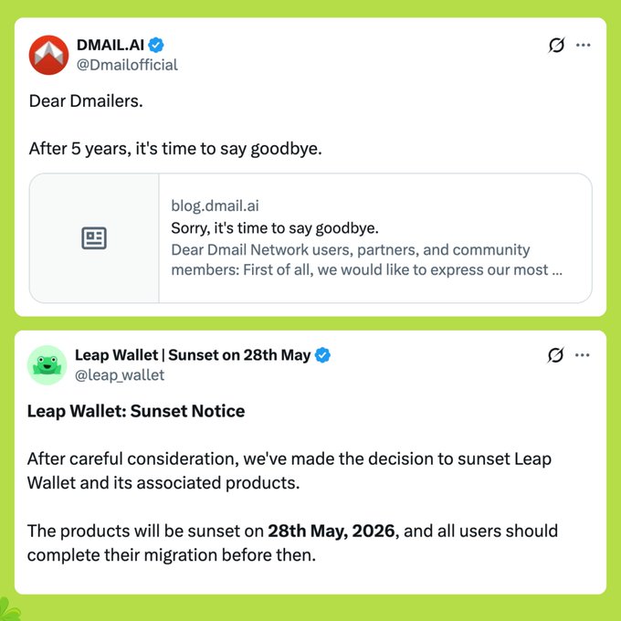Visit the @Dmailofficial handle
This screenshot has width=621, height=621.
(x=127, y=65)
